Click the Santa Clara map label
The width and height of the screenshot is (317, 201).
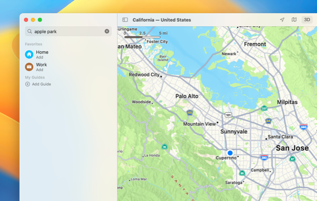point(280,137)
